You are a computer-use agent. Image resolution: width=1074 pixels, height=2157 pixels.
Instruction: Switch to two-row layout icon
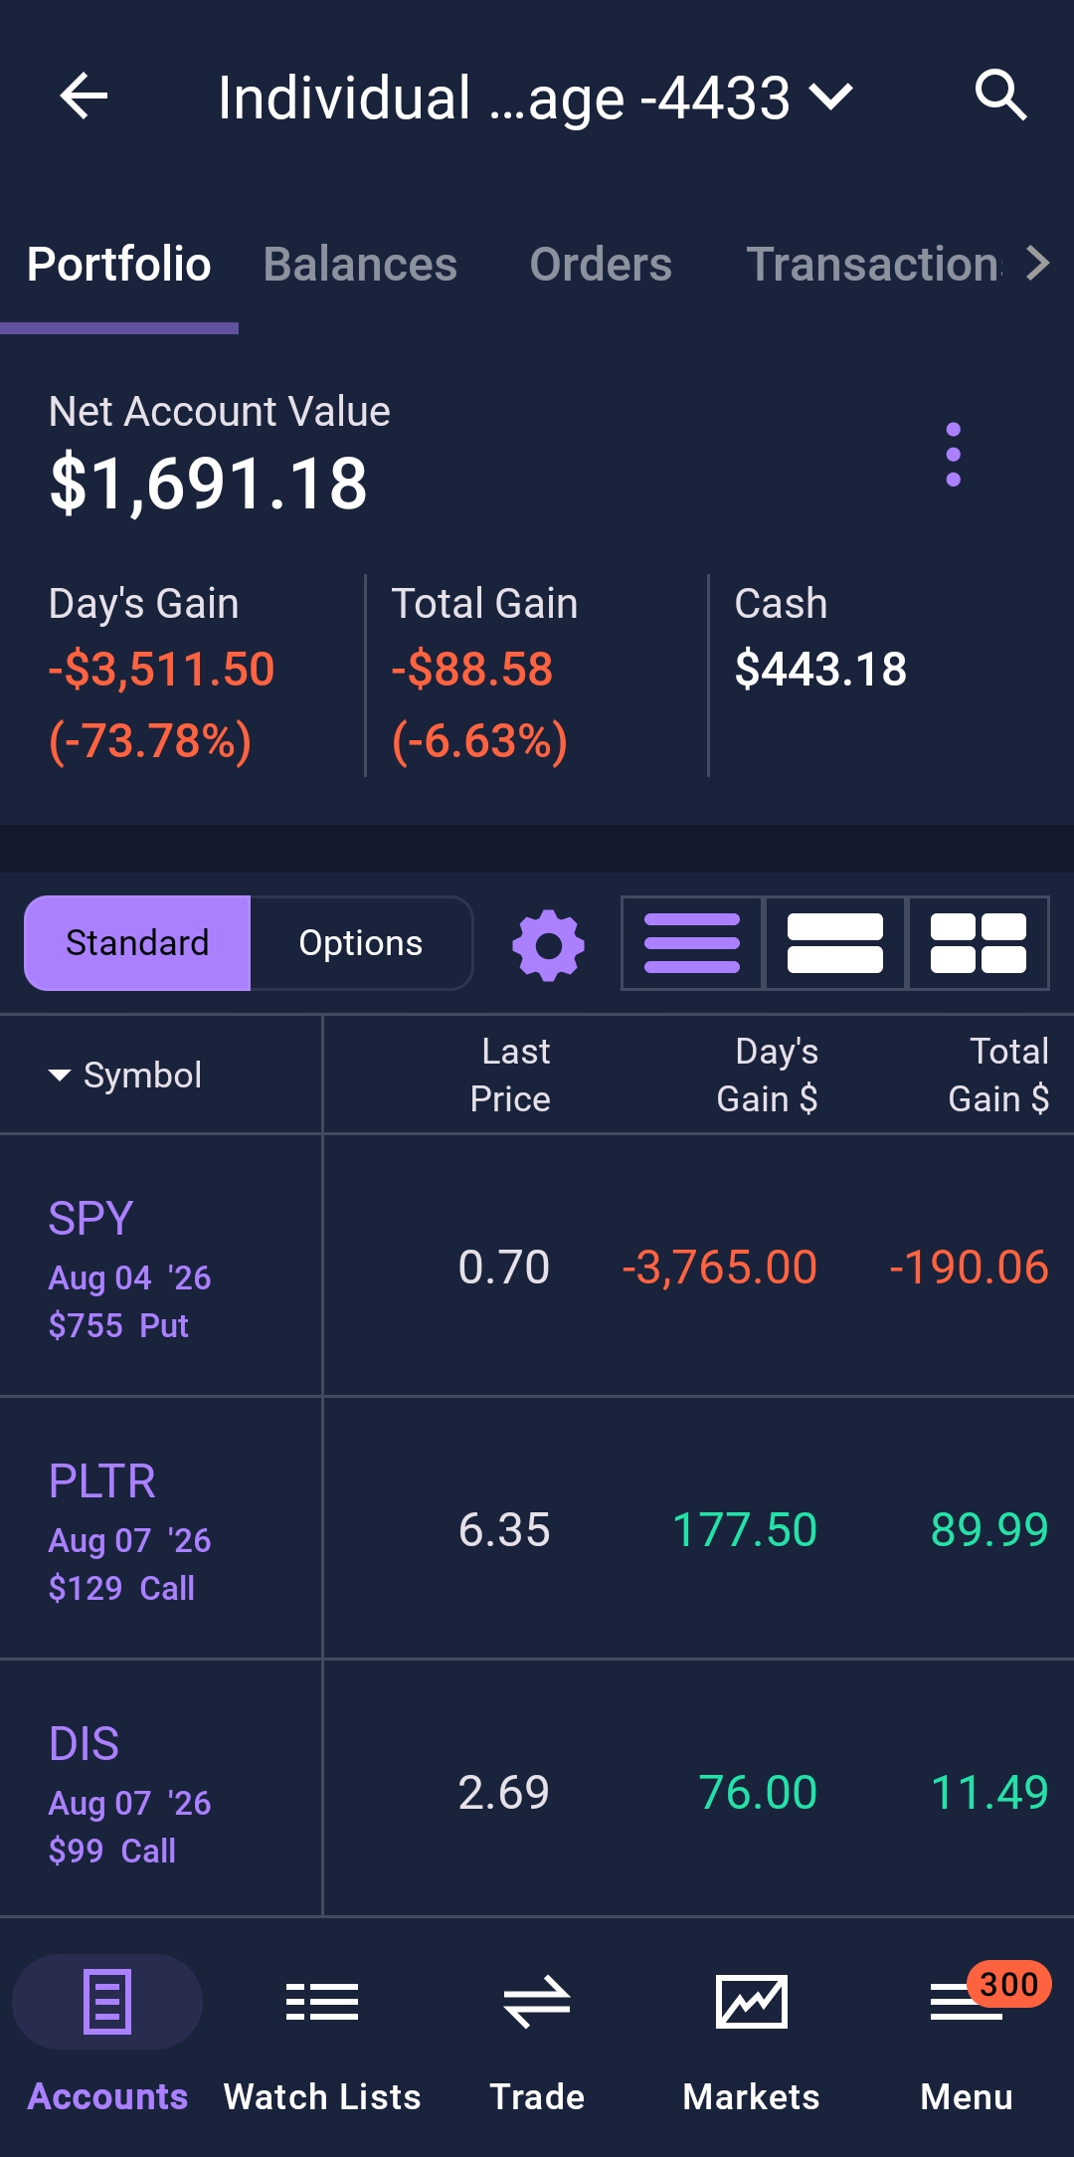[x=834, y=943]
